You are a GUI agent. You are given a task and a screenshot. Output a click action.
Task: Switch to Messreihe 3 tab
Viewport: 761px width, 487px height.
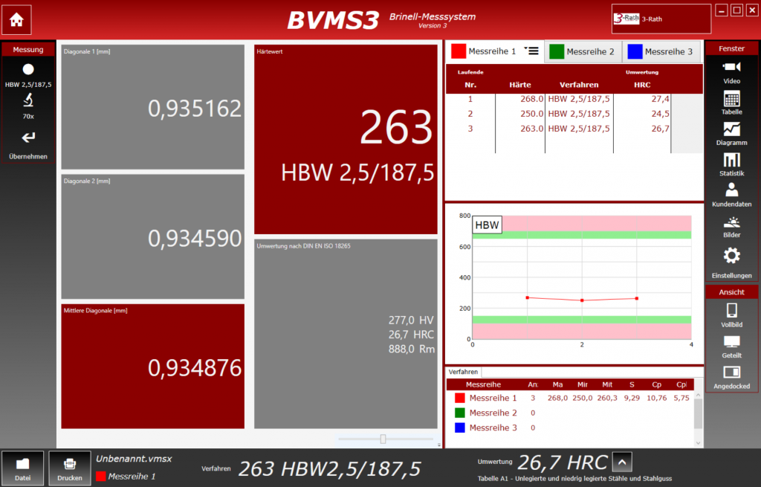[661, 51]
